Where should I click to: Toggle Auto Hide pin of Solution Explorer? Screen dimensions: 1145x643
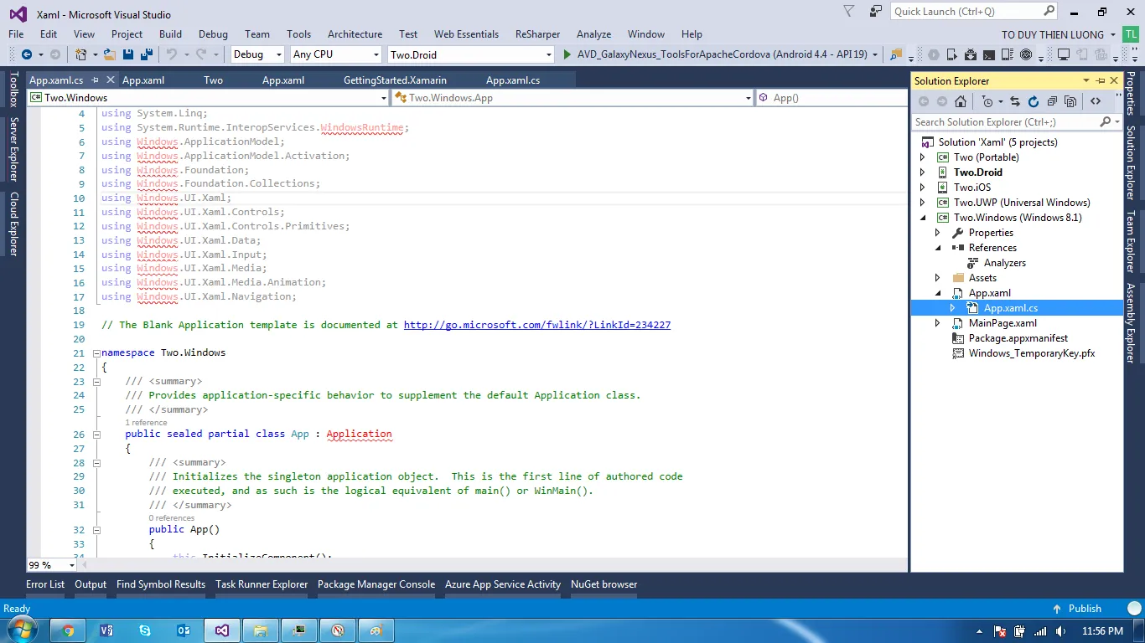click(x=1100, y=81)
